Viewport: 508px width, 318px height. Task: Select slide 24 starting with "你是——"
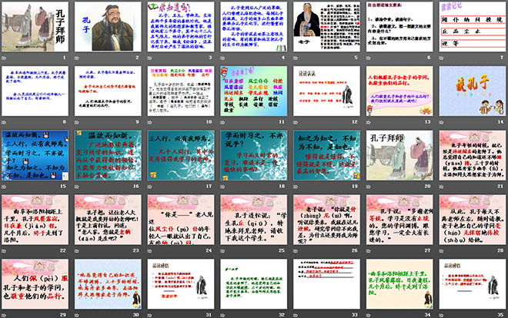coord(180,217)
